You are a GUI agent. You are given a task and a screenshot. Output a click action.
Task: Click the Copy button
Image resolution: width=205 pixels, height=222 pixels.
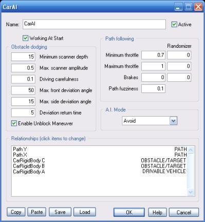[16, 212]
